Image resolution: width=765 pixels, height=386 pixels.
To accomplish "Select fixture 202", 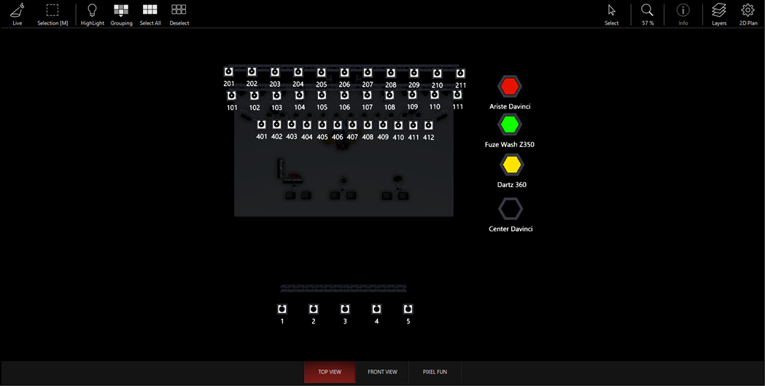I will 252,72.
